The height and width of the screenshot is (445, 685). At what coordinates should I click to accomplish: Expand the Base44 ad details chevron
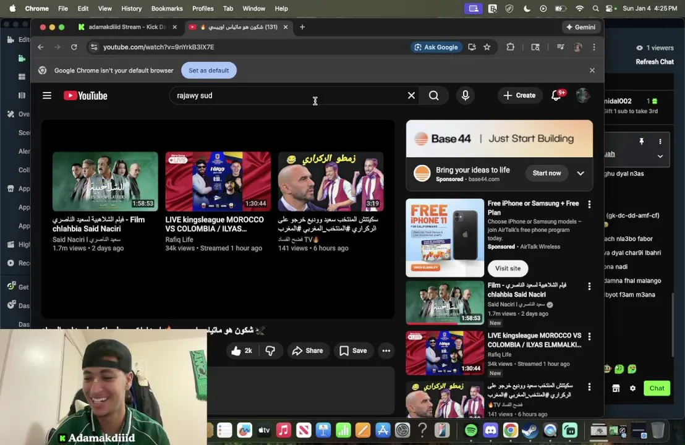(580, 174)
